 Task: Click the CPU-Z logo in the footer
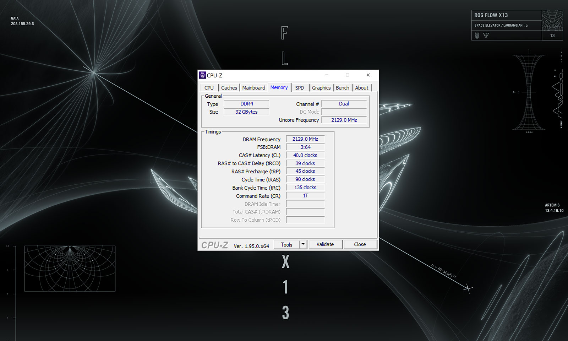point(215,245)
